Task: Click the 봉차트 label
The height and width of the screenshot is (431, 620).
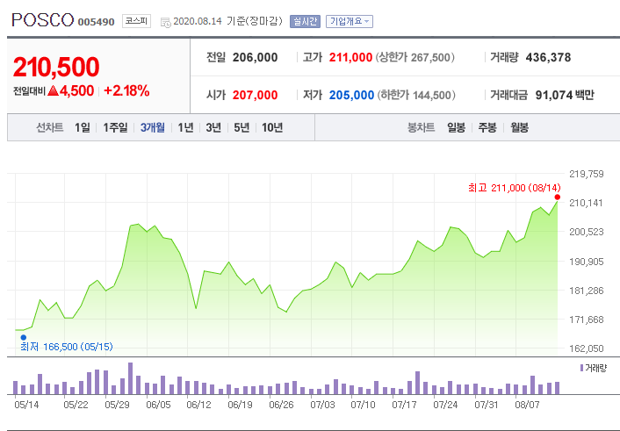Action: coord(422,127)
